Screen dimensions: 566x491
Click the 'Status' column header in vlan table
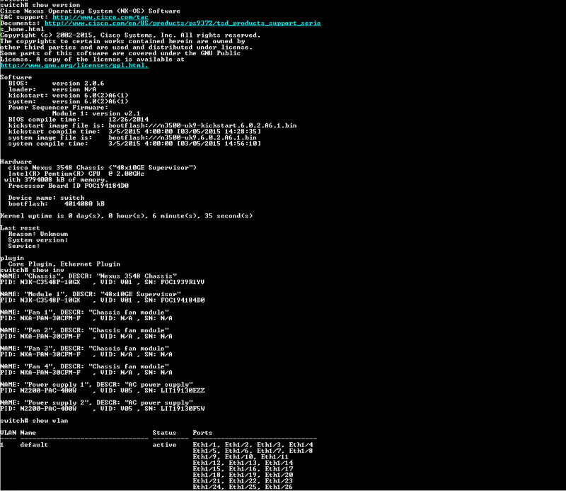164,433
